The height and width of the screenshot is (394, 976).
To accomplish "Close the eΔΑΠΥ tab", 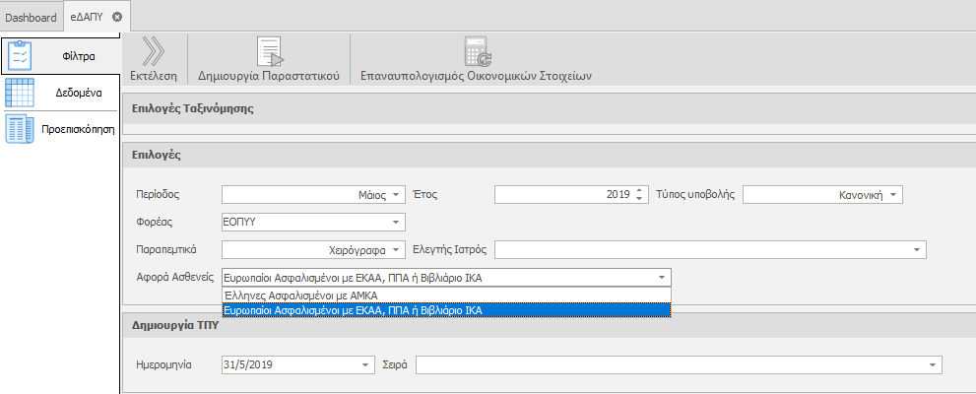I will click(x=117, y=17).
